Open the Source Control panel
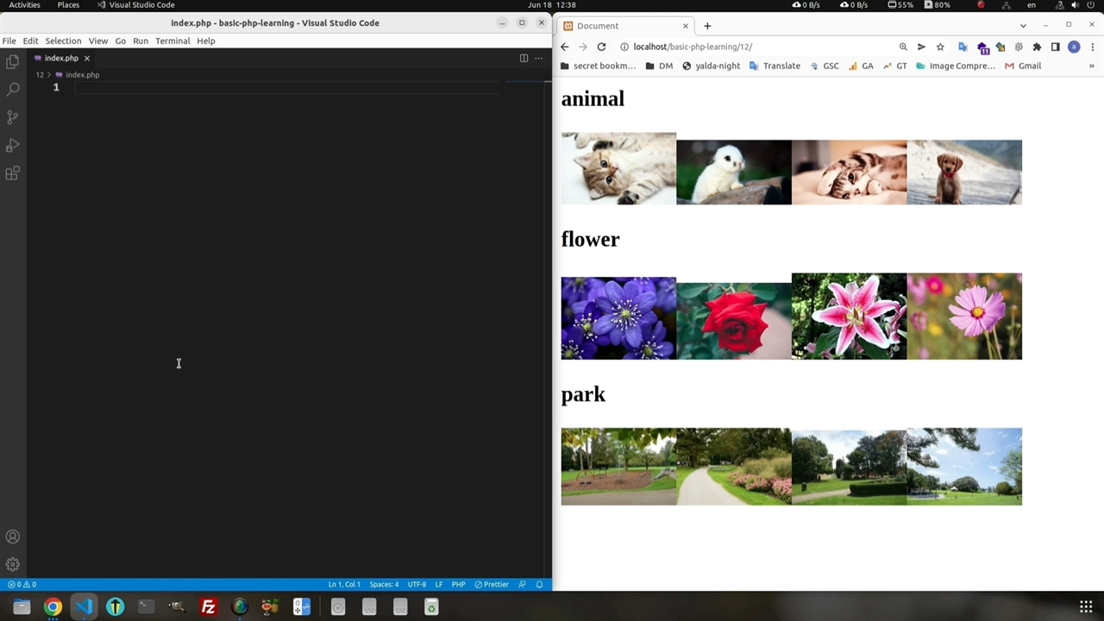 [x=12, y=116]
